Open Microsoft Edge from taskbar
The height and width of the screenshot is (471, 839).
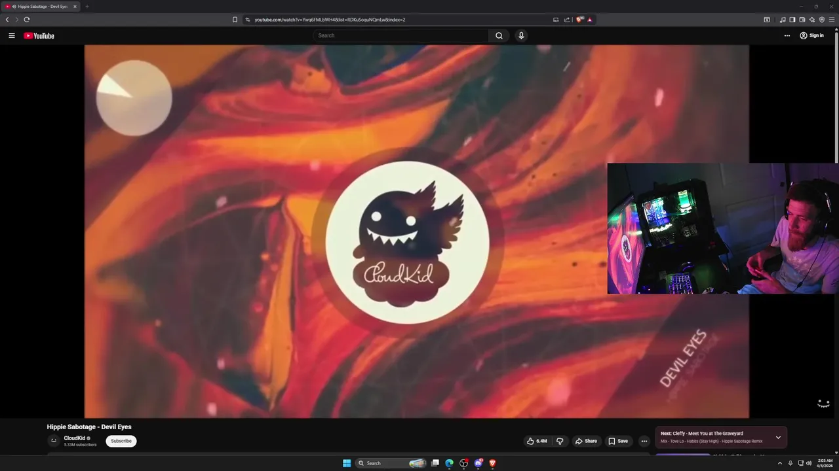pos(449,463)
